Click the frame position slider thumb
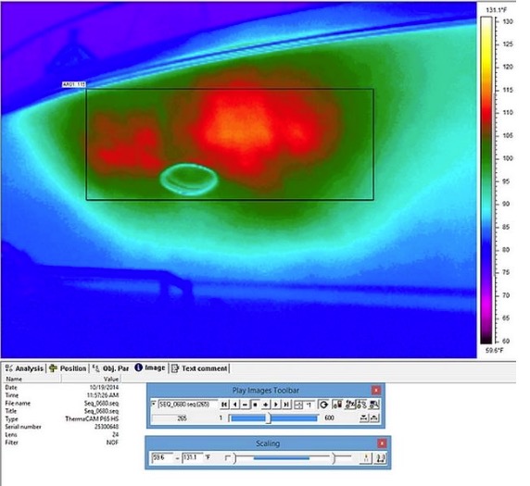This screenshot has height=486, width=530. pyautogui.click(x=269, y=418)
